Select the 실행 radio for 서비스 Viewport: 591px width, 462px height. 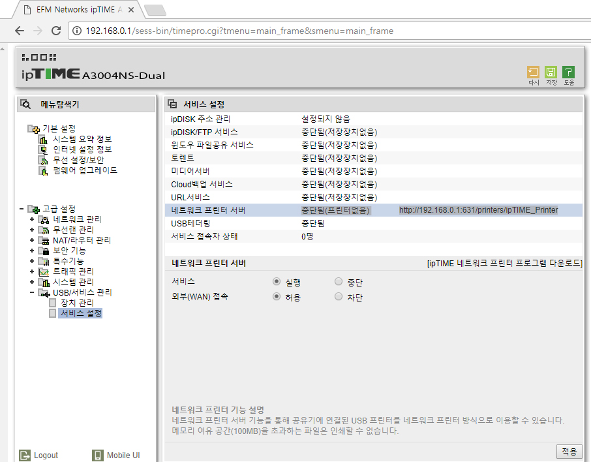(277, 281)
